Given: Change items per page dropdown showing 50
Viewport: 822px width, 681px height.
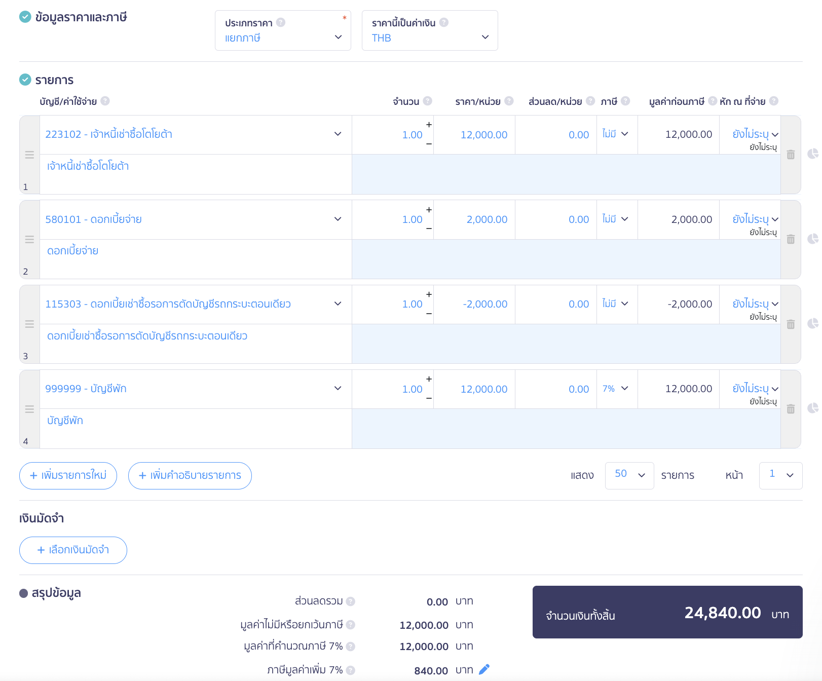Looking at the screenshot, I should coord(629,475).
